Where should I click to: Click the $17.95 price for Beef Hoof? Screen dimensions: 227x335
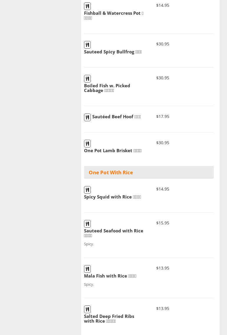tap(163, 116)
